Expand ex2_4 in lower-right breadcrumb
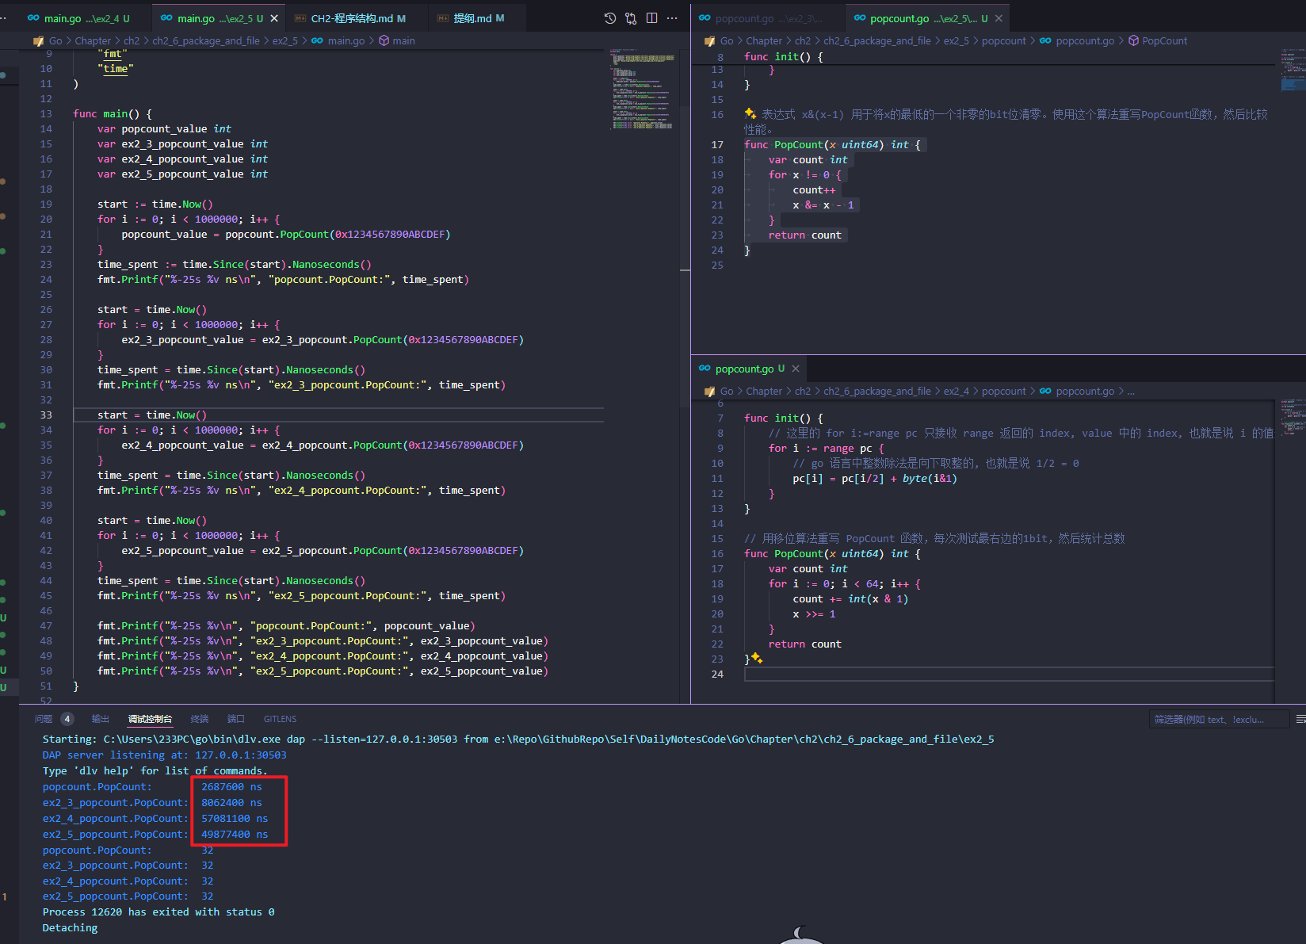Screen dimensions: 1306x944 point(957,391)
